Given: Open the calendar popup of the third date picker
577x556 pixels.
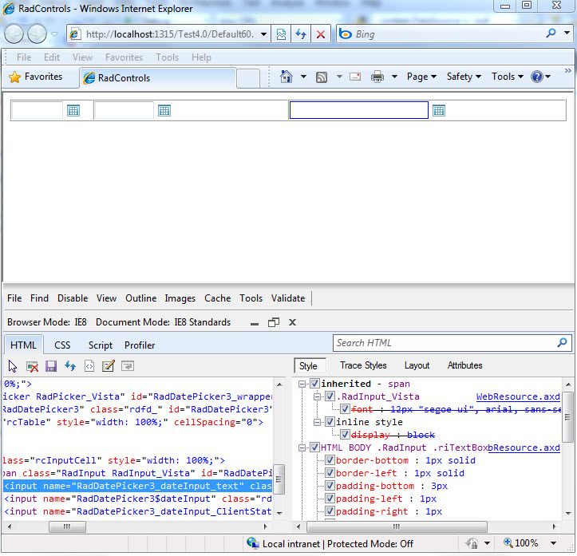Looking at the screenshot, I should [438, 111].
